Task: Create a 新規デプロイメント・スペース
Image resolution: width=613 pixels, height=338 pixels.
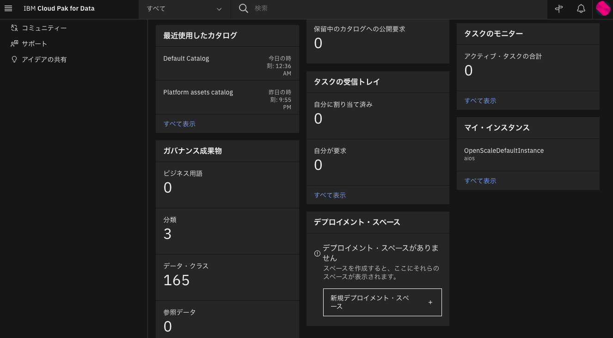Action: 382,302
